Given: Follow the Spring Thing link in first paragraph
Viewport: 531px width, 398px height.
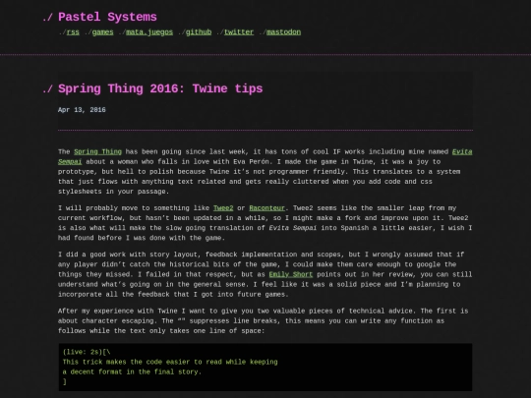Looking at the screenshot, I should click(x=97, y=152).
